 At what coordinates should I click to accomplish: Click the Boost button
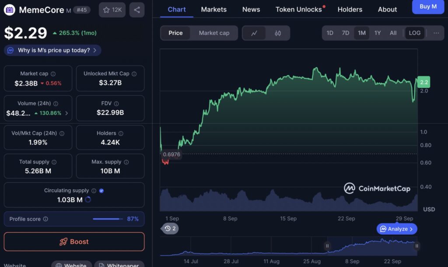(x=74, y=242)
